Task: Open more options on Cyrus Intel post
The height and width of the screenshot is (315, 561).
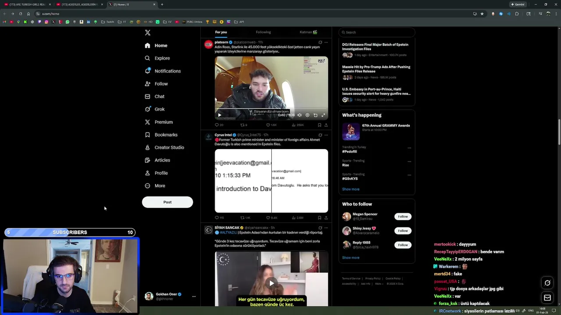Action: [x=326, y=135]
